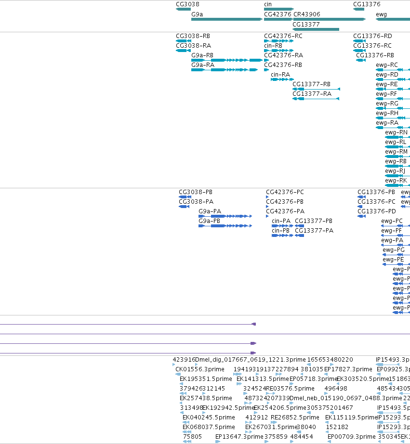The width and height of the screenshot is (410, 444).
Task: Open the CG42376-RA transcript label
Action: tap(284, 55)
